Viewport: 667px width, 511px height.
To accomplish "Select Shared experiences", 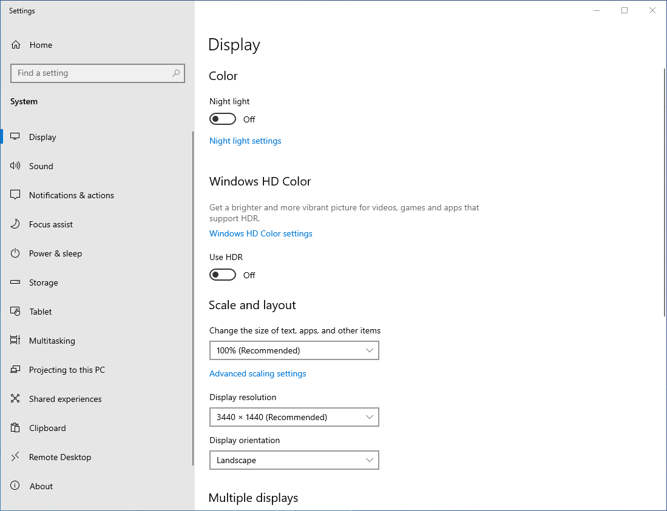I will click(96, 399).
